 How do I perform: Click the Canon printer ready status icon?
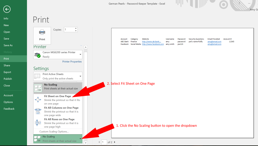[x=38, y=55]
